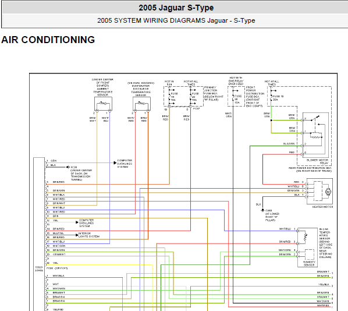The image size is (348, 311).
Task: Select the Fuse 14 symbol in primary junction box
Action: click(169, 97)
